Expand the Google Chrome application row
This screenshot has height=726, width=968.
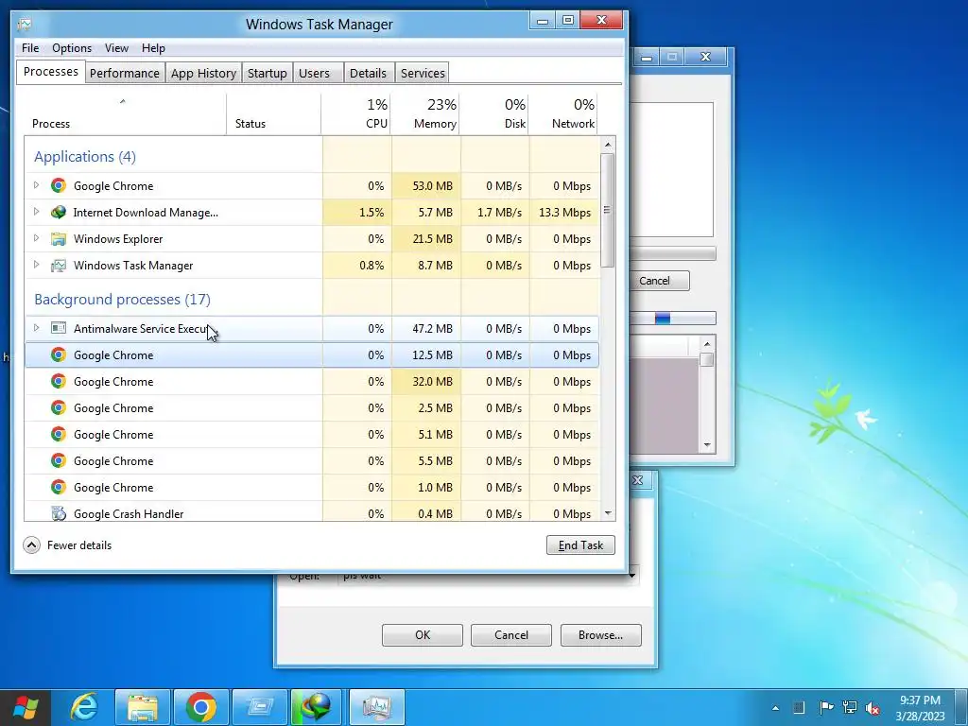click(37, 185)
